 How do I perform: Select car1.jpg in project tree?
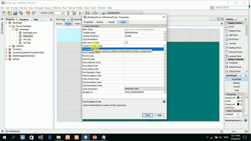point(27,39)
